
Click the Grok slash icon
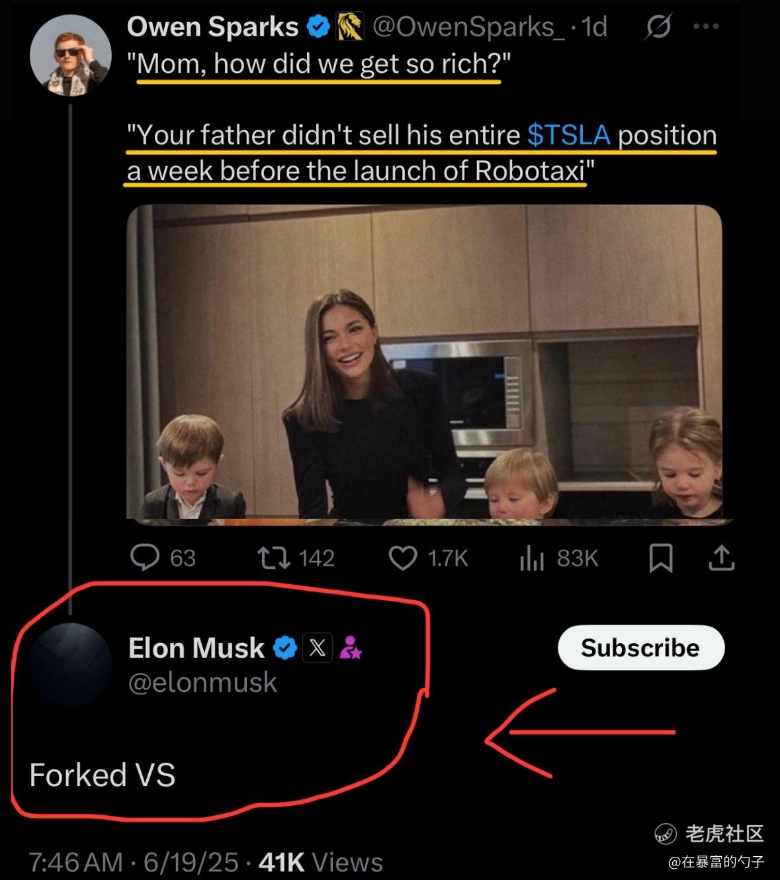click(x=658, y=27)
